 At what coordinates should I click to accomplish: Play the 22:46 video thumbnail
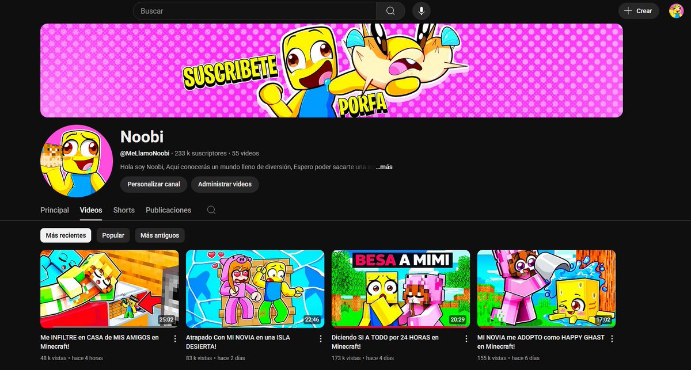point(255,288)
